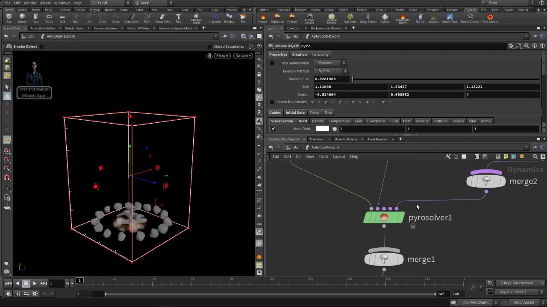Expand scene view path history dropdown

click(216, 36)
